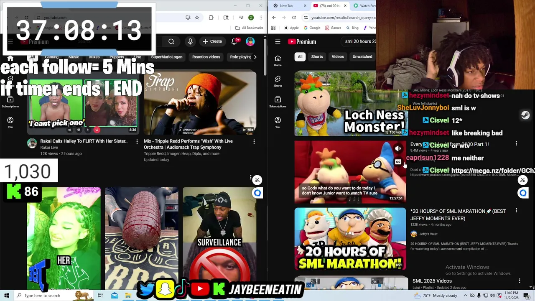The image size is (535, 301).
Task: Click the YouTube Premium logo in right window
Action: tap(302, 41)
